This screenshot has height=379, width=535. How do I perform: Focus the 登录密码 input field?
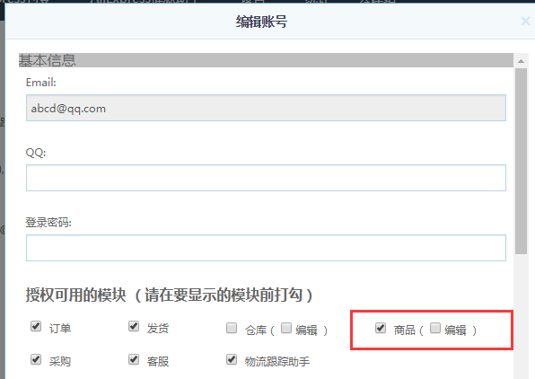click(x=266, y=248)
